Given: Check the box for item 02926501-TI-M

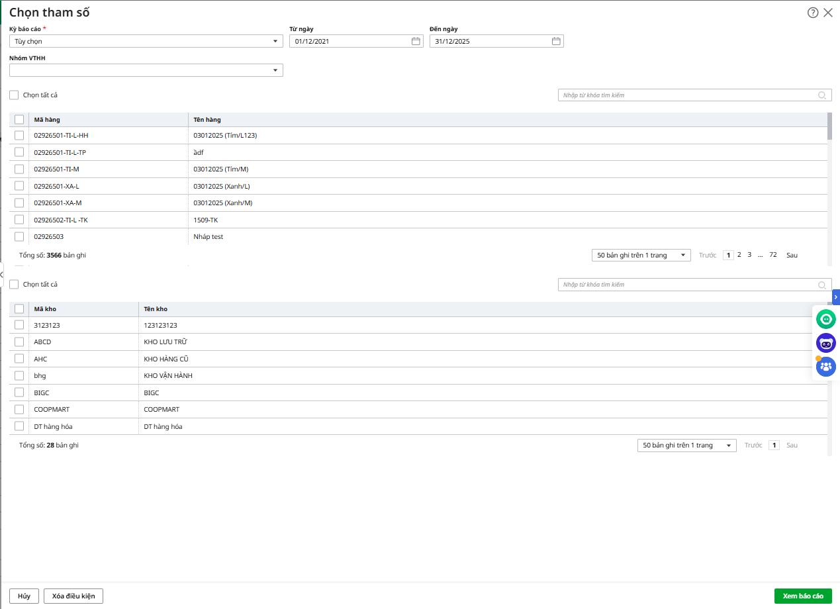Looking at the screenshot, I should [x=19, y=169].
